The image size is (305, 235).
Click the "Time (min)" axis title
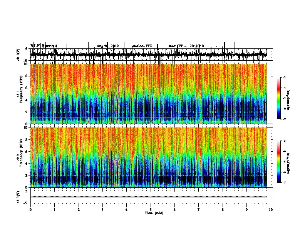click(x=154, y=213)
